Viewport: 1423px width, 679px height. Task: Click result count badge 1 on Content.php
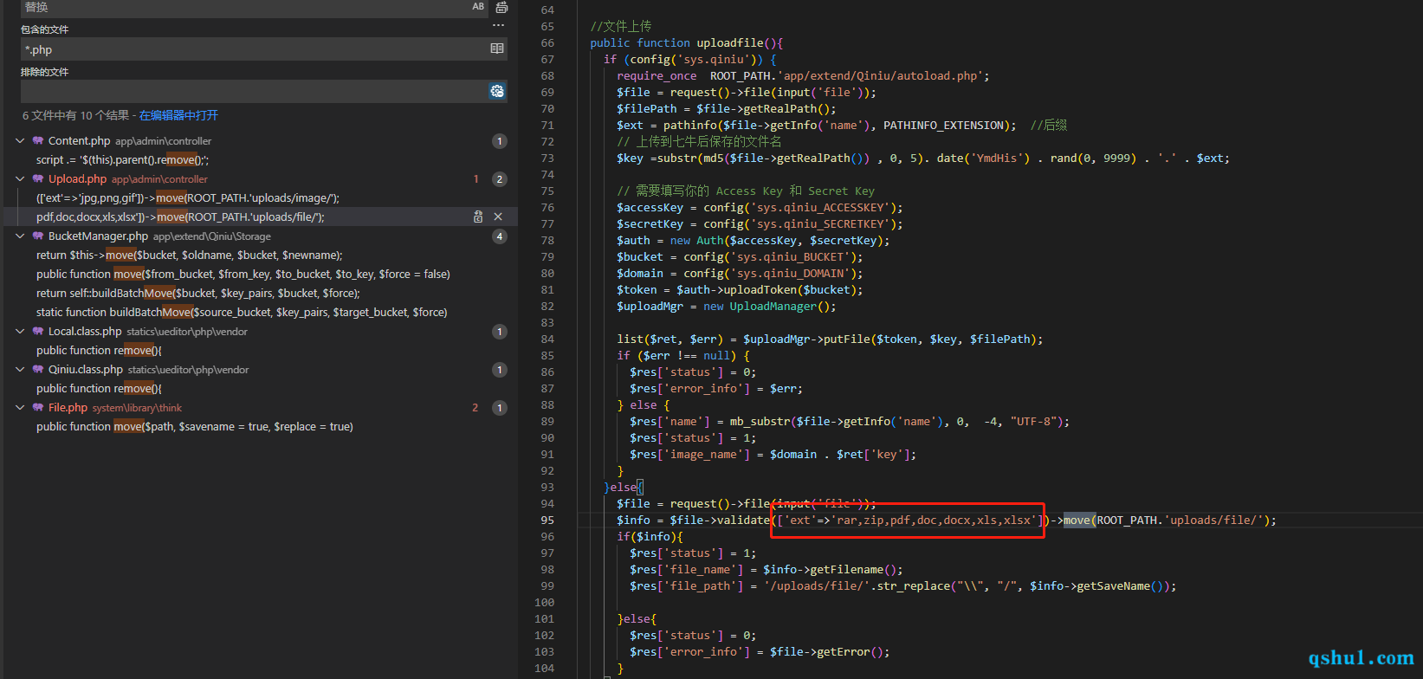pos(500,141)
